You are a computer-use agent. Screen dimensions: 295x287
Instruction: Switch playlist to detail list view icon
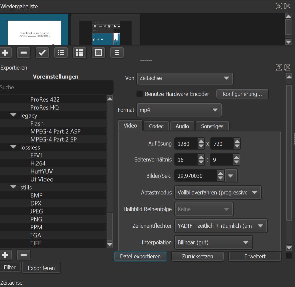61,53
